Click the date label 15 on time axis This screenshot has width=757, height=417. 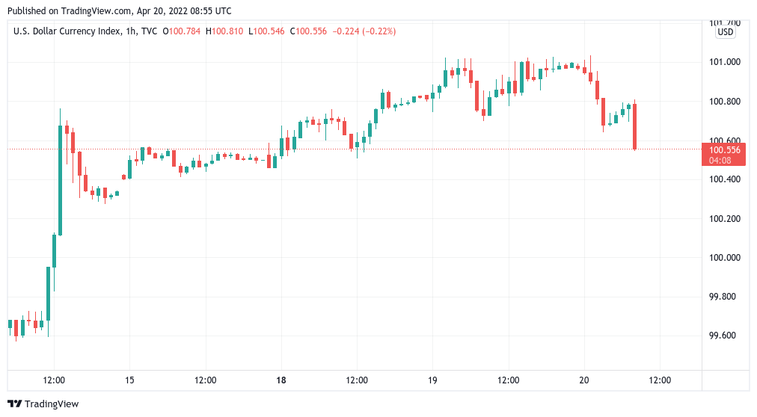click(129, 380)
